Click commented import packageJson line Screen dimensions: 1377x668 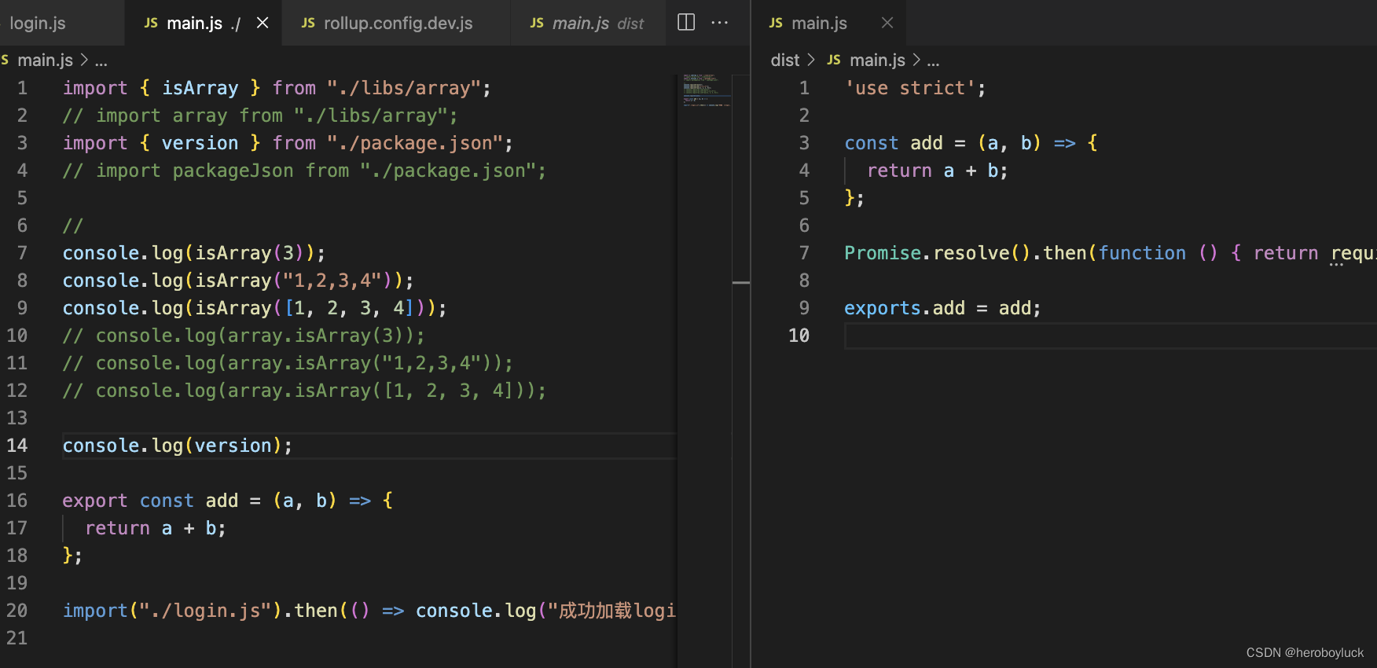tap(304, 171)
